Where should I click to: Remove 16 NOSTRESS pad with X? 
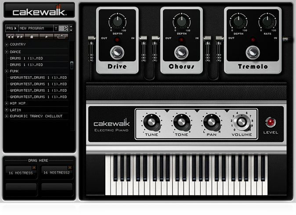tap(34, 168)
